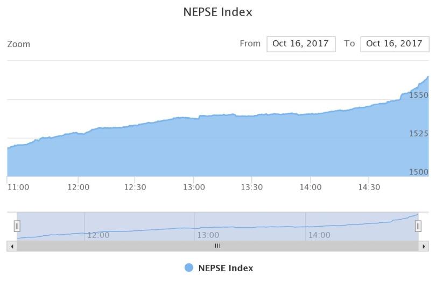Click the 13:30 x-axis time label
This screenshot has height=290, width=436.
(251, 187)
